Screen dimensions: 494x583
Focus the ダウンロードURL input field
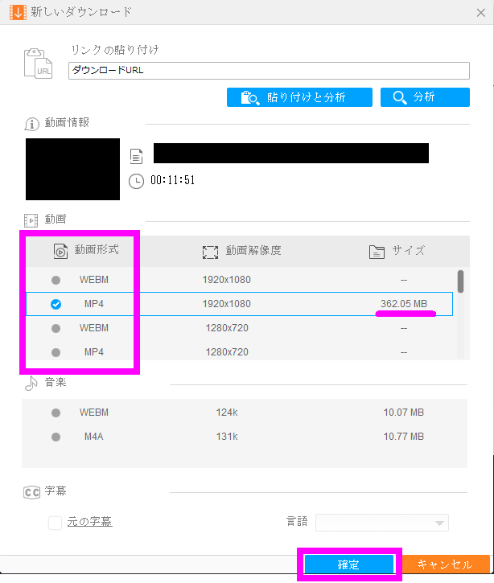click(269, 71)
